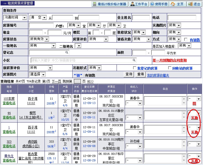The image size is (203, 165).
Task: Click the 房源编号 input field
Action: [41, 25]
